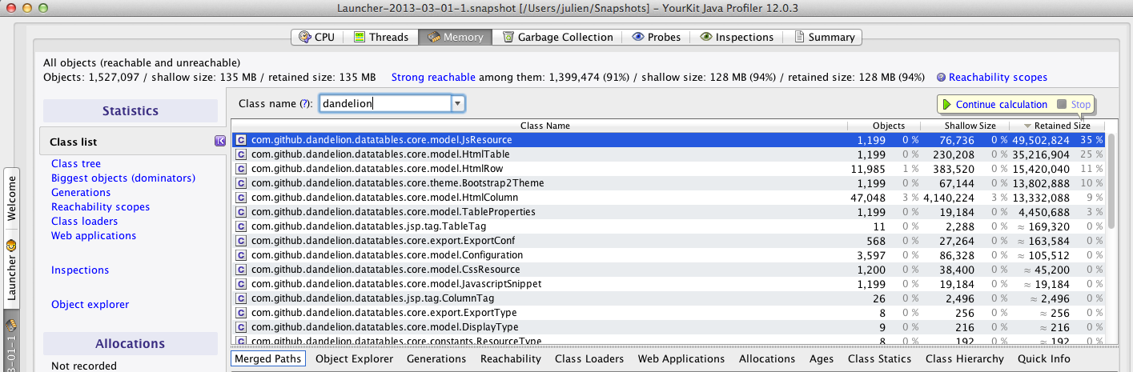Switch to the Quick Info tab
The width and height of the screenshot is (1133, 372).
[1043, 358]
